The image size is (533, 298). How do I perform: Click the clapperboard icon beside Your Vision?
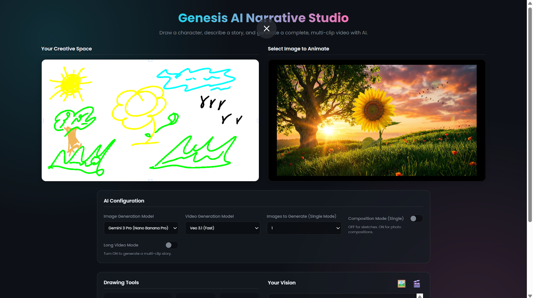417,283
